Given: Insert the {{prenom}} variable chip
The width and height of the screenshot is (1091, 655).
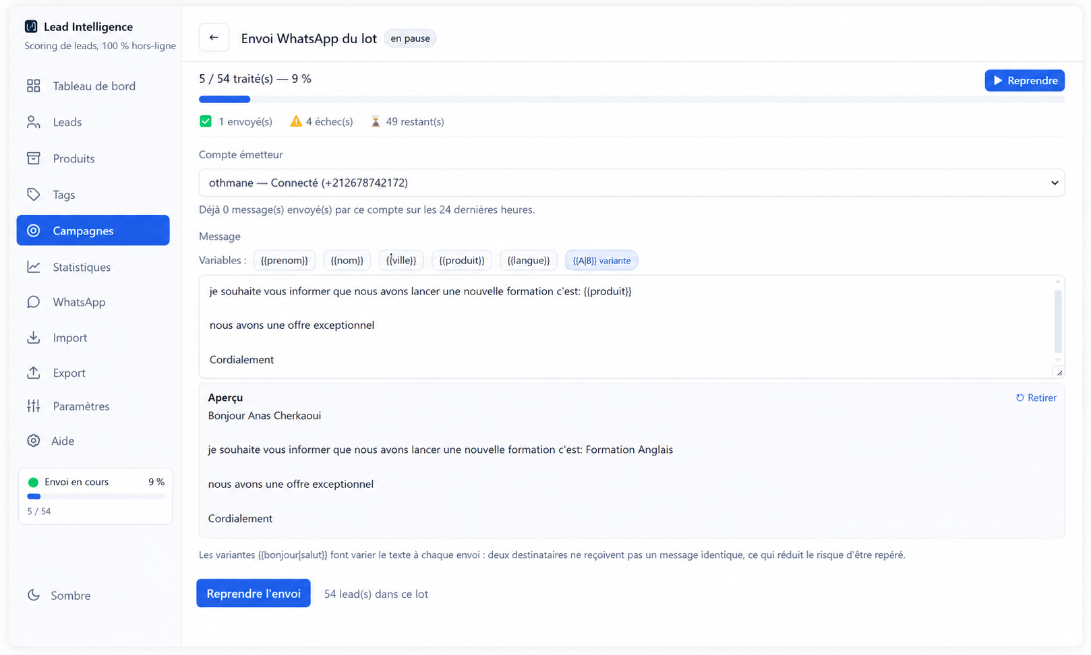Looking at the screenshot, I should [x=284, y=260].
